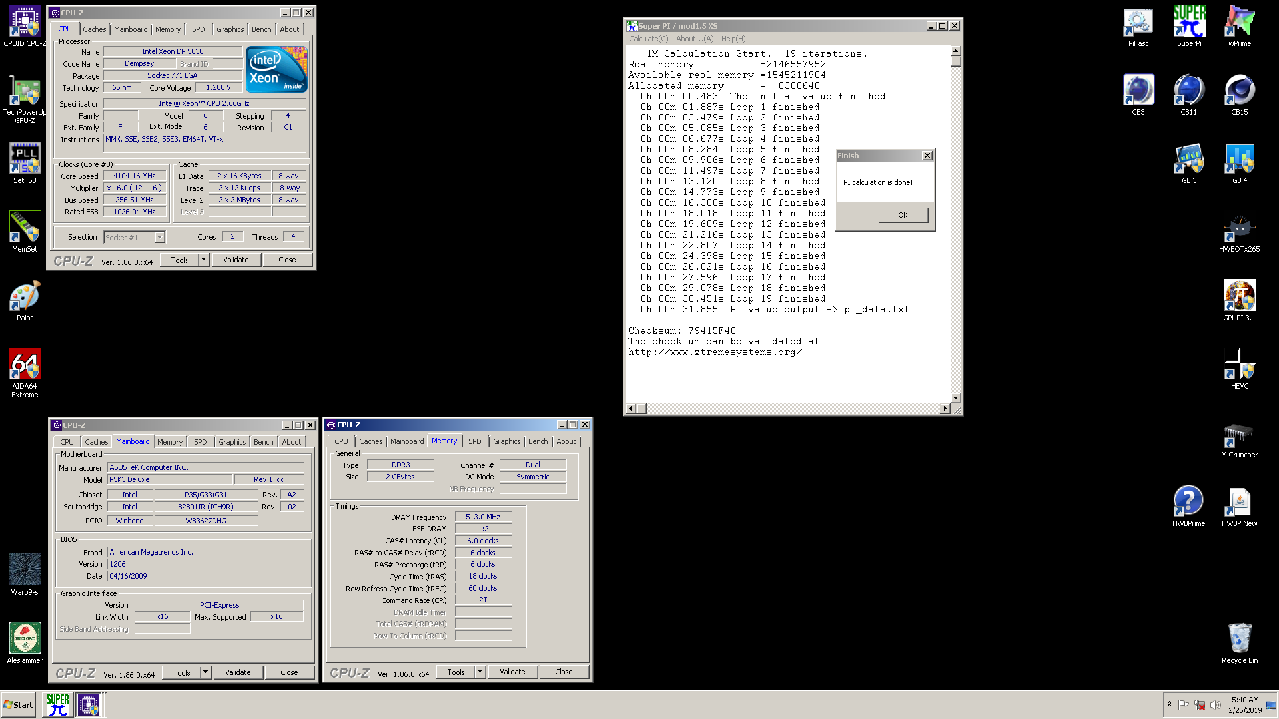The height and width of the screenshot is (719, 1279).
Task: Click Super PI vertical scrollbar up arrow
Action: pos(956,51)
